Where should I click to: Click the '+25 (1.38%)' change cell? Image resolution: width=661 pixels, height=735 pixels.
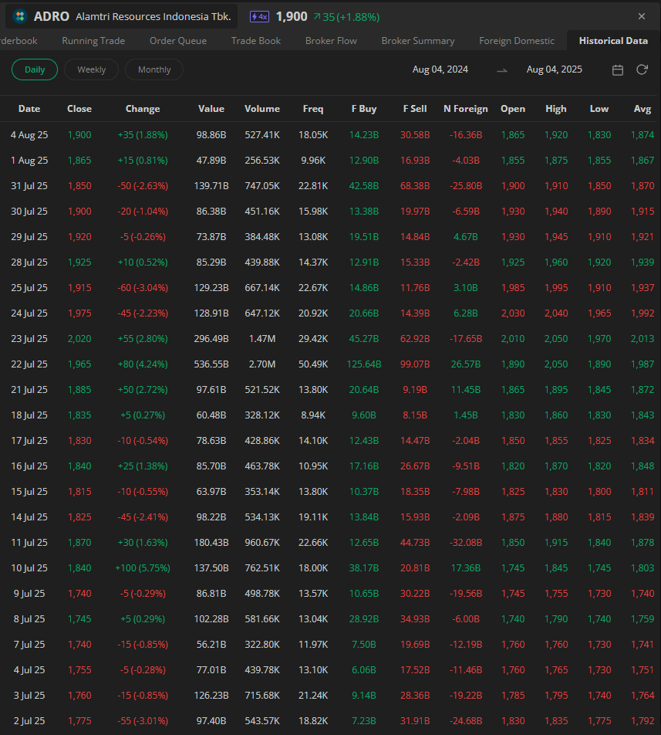(x=143, y=466)
